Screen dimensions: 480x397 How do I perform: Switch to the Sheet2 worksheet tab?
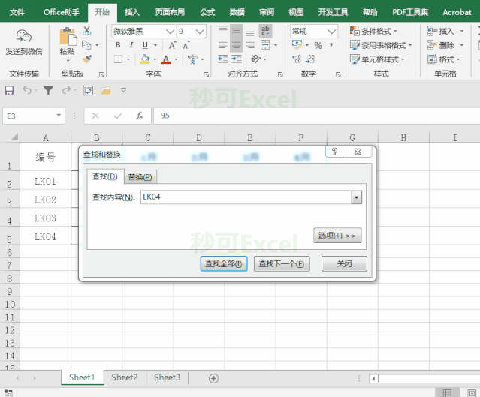125,377
